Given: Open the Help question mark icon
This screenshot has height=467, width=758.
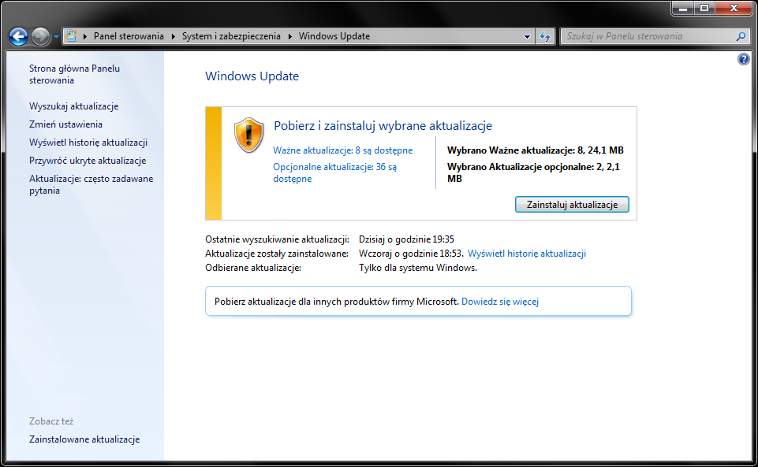Looking at the screenshot, I should [x=744, y=59].
